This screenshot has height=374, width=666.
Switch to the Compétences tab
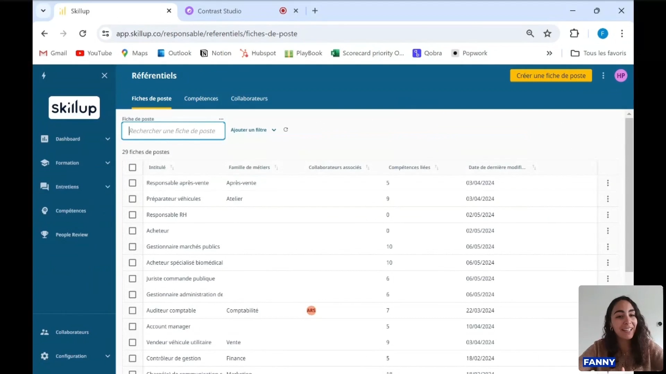tap(201, 98)
